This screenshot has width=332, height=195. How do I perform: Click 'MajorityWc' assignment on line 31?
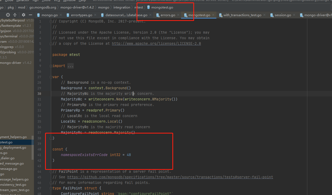(x=119, y=99)
